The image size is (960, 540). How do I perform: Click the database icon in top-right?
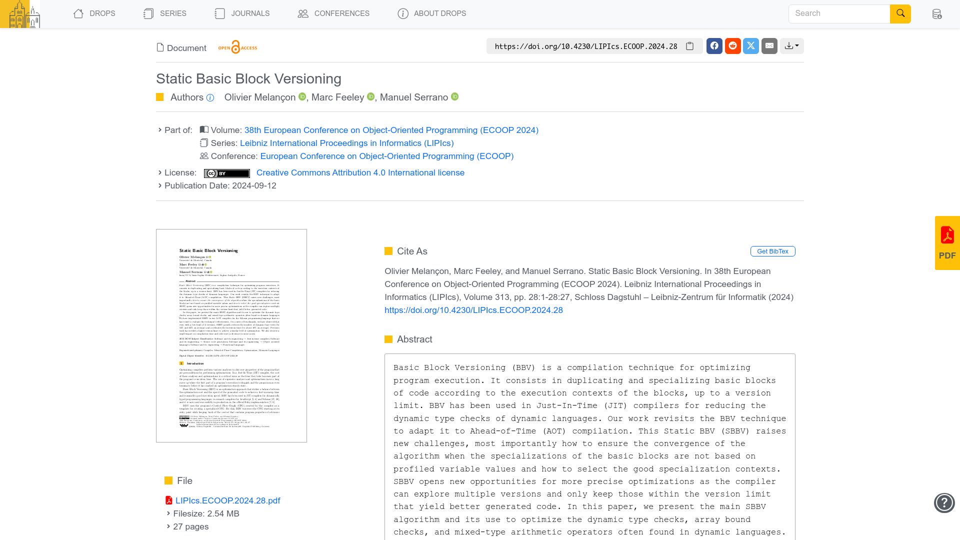tap(937, 14)
